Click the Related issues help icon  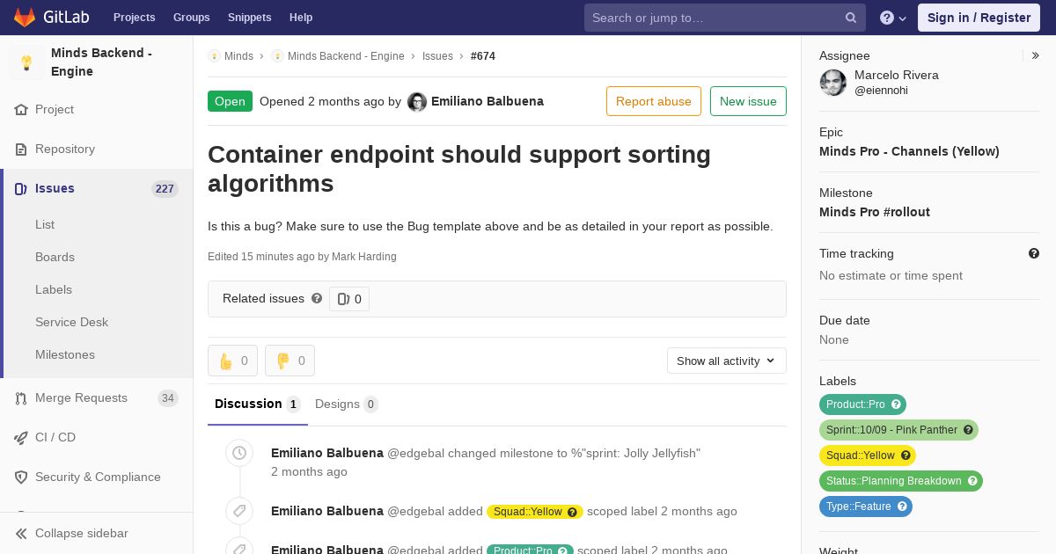317,298
